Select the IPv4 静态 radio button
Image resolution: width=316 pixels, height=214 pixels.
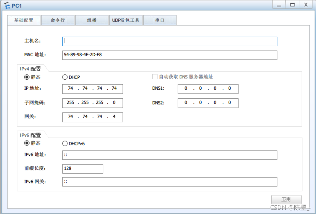click(x=27, y=77)
